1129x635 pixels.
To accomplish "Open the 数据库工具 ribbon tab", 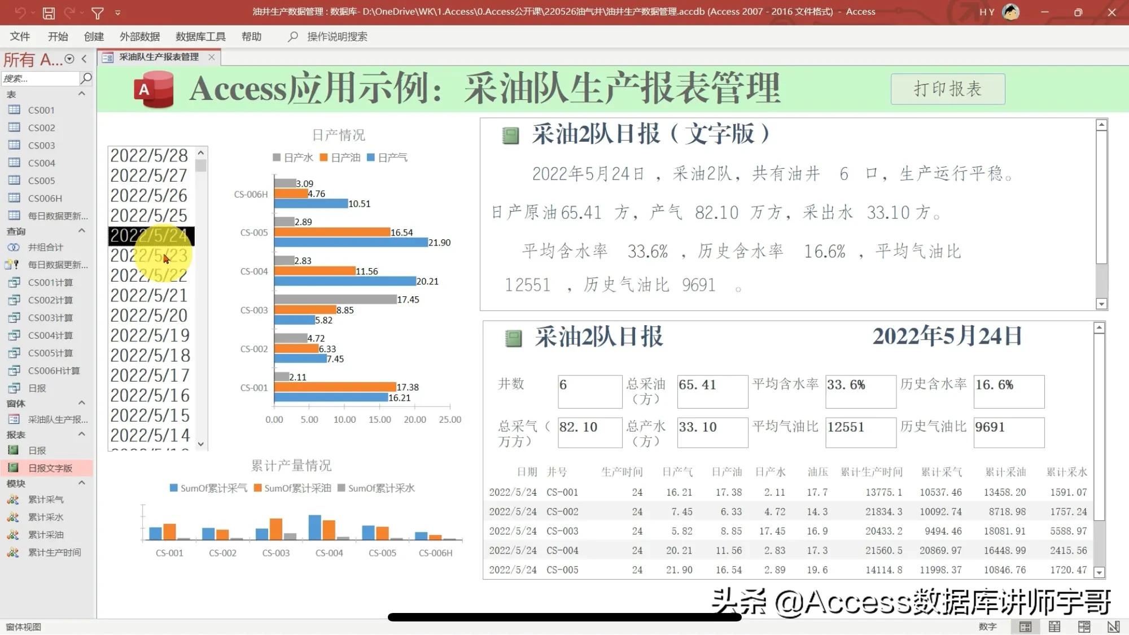I will pos(200,36).
